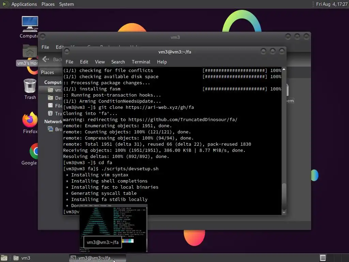Click the terminal window preview thumbnail
The height and width of the screenshot is (262, 349).
[x=113, y=228]
